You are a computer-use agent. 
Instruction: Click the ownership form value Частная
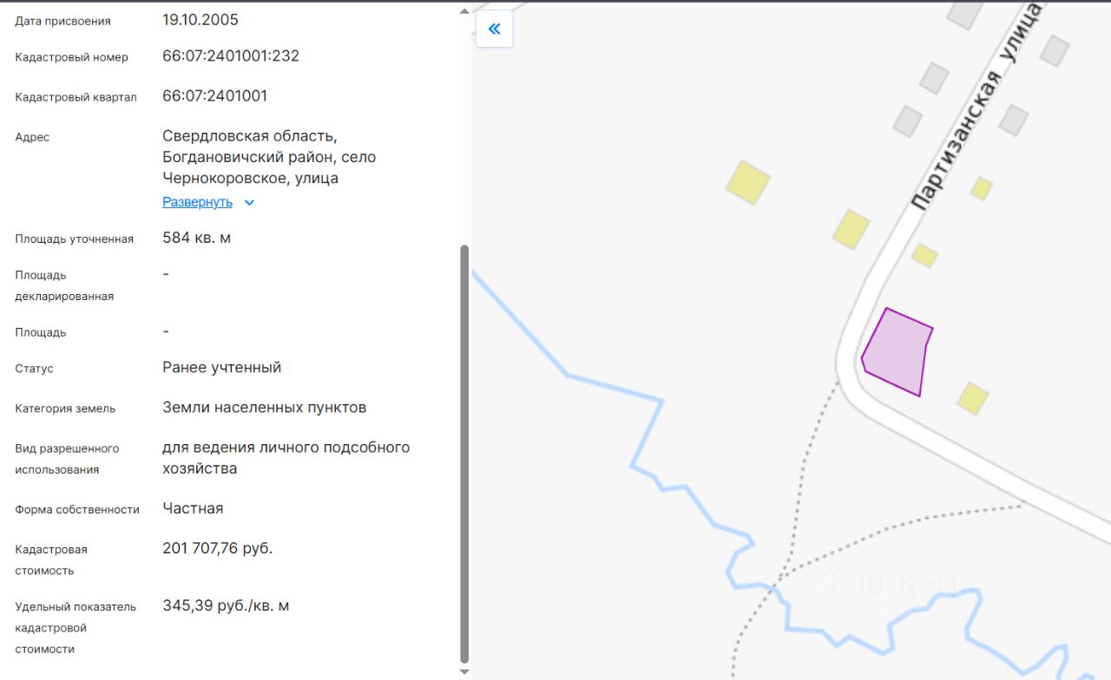click(x=193, y=508)
